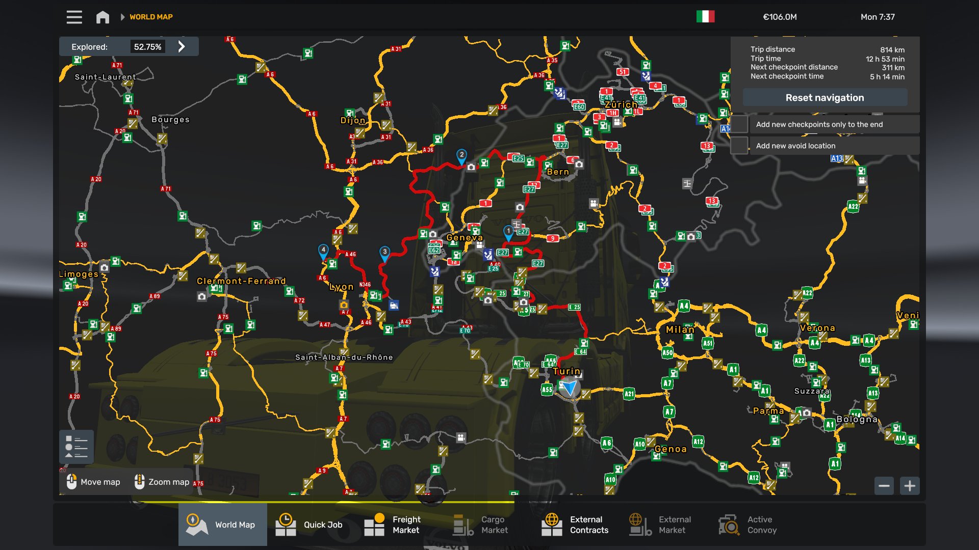
Task: Open the map legend icon
Action: click(76, 447)
